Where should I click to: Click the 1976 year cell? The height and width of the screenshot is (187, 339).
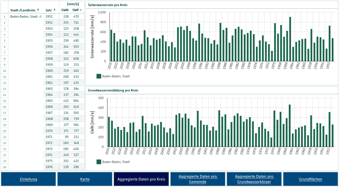click(49, 167)
